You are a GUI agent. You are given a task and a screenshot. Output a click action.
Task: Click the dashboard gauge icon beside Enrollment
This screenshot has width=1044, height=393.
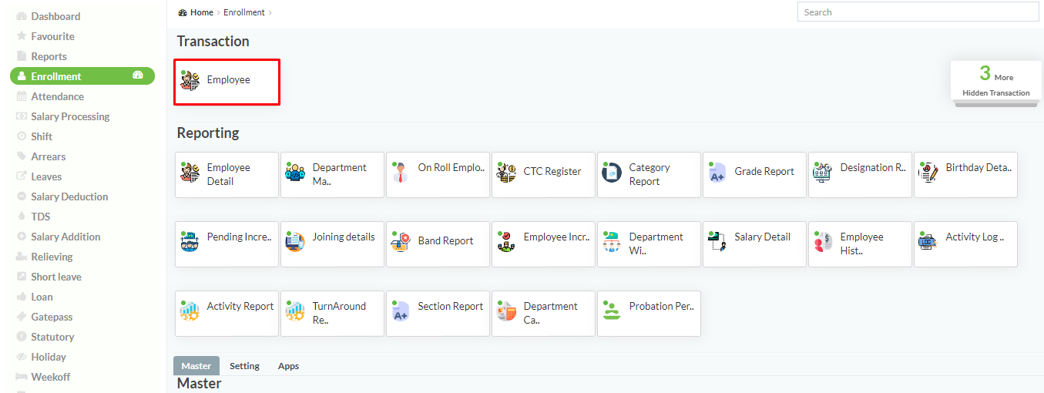click(138, 76)
